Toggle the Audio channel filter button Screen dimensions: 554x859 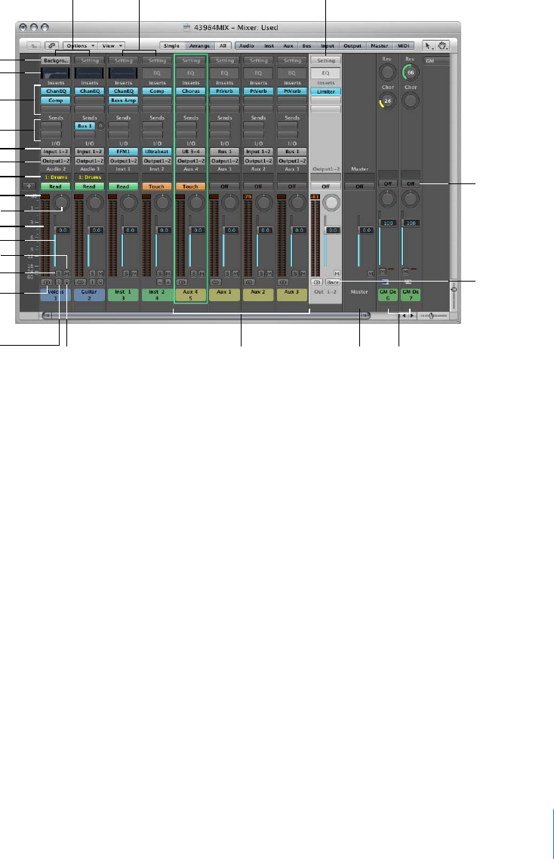(247, 46)
